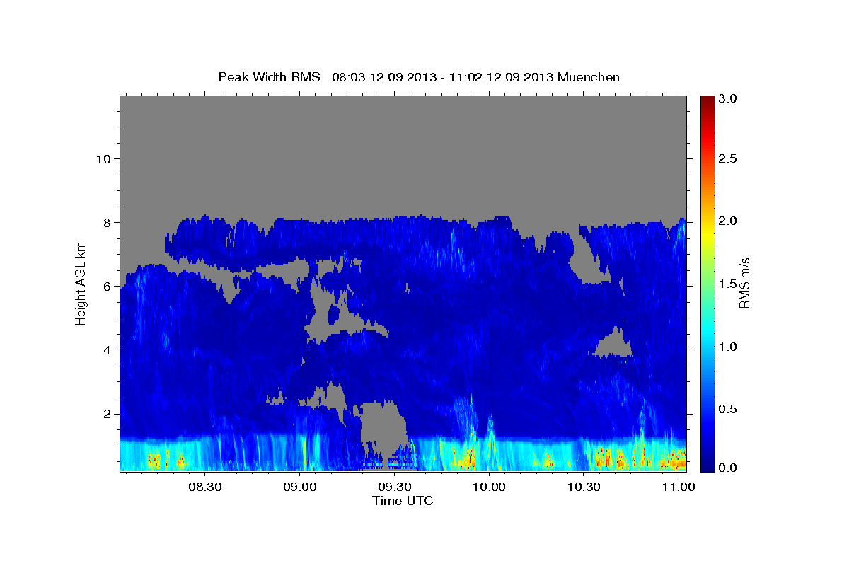849x566 pixels.
Task: Click the Time UTC axis label
Action: (403, 501)
